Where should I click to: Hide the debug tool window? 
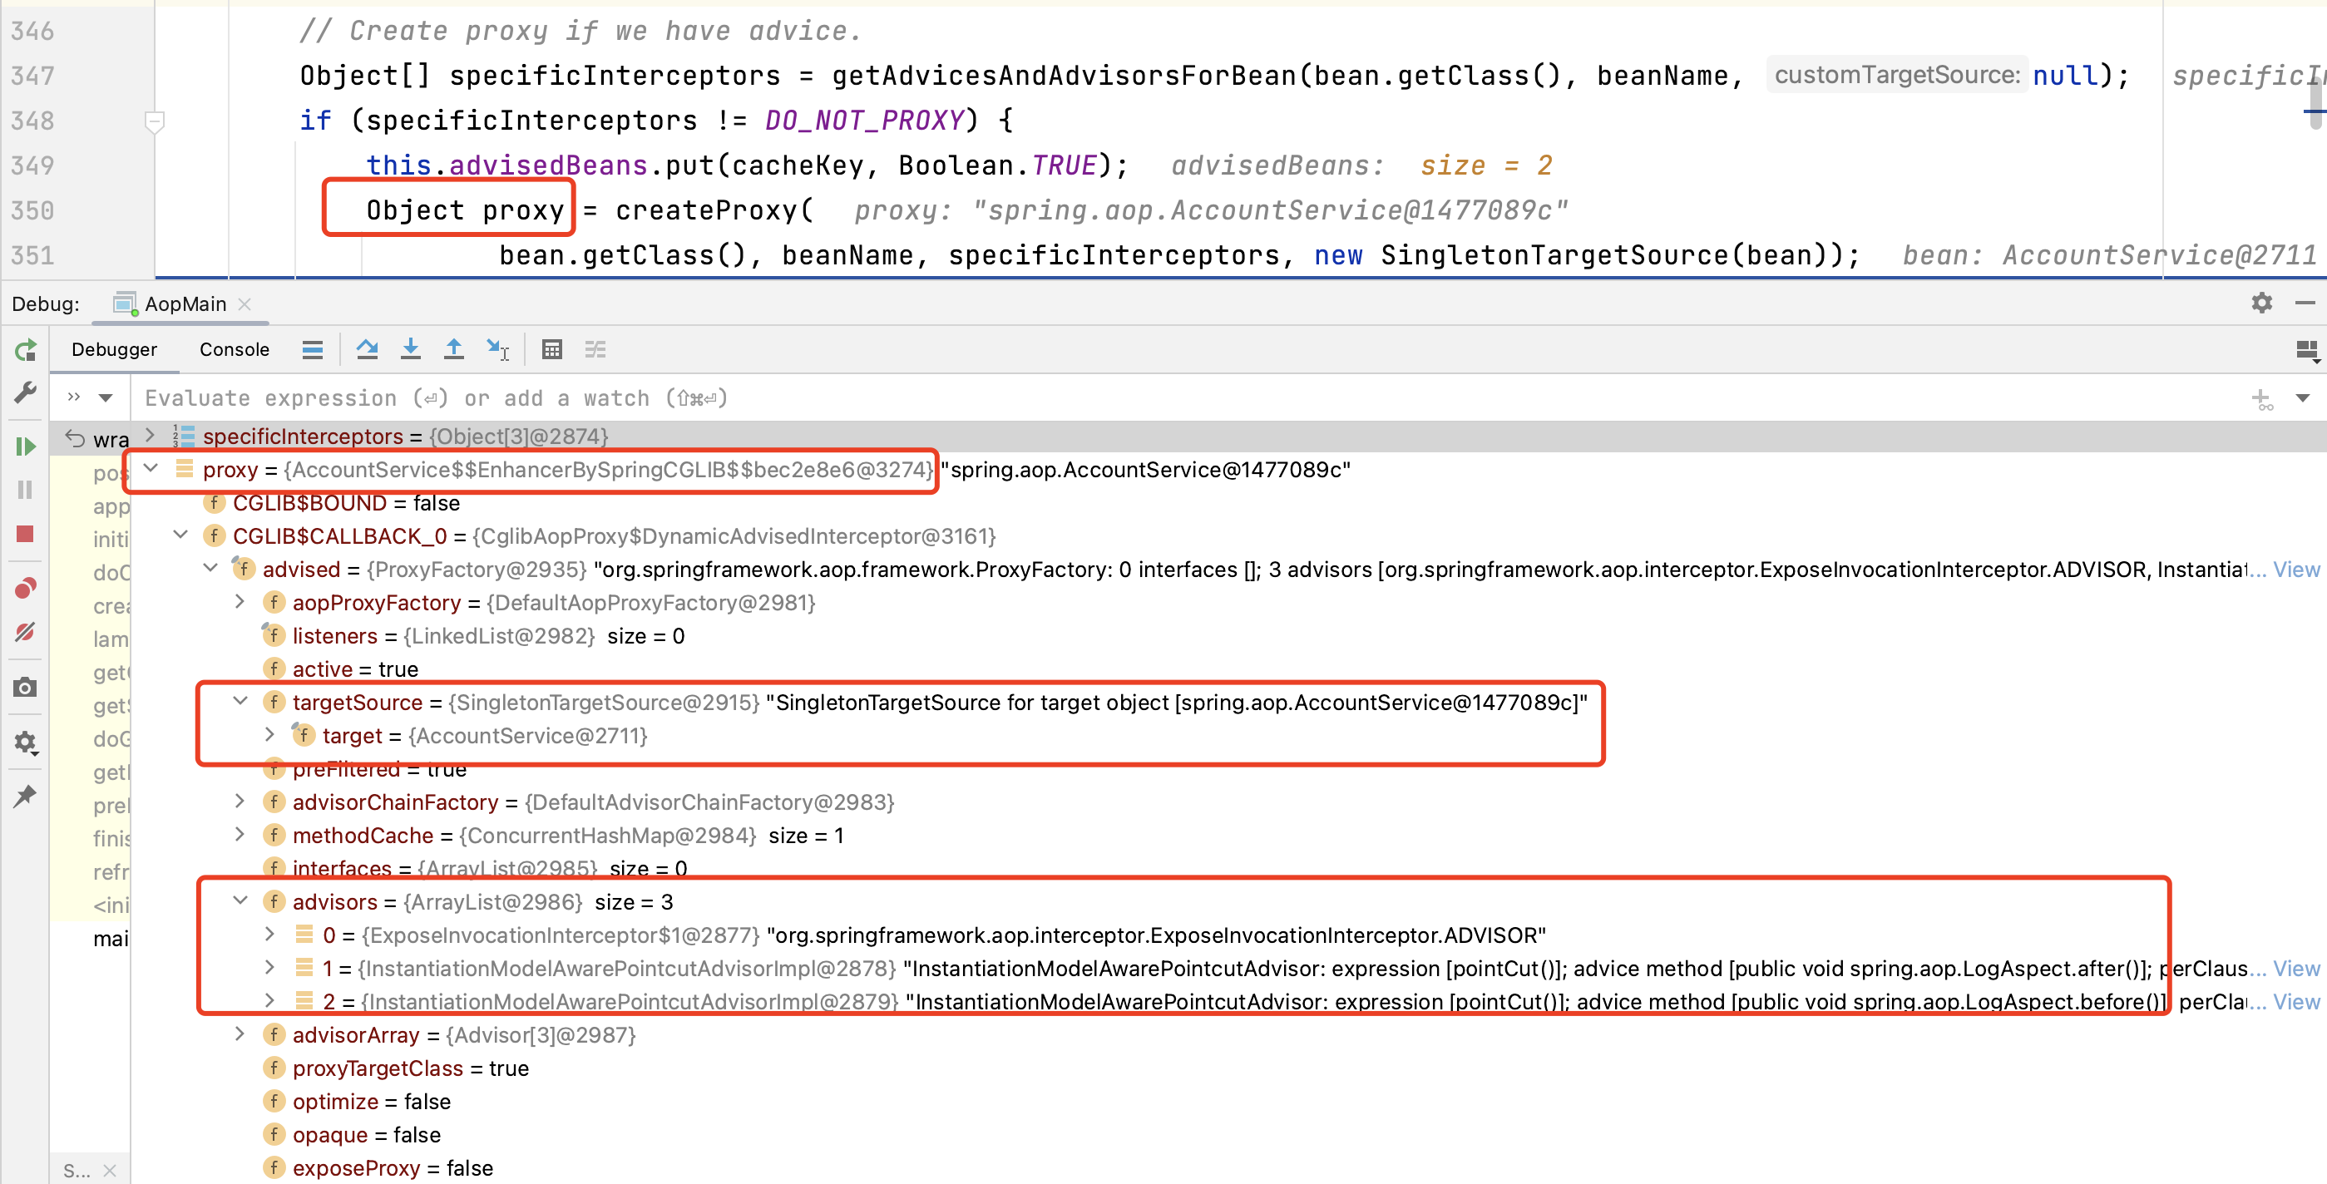point(2305,303)
